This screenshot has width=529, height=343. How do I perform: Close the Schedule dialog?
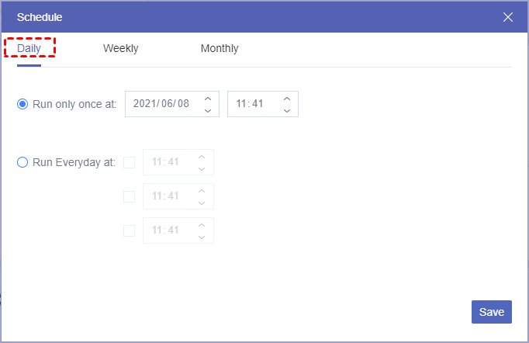click(508, 17)
